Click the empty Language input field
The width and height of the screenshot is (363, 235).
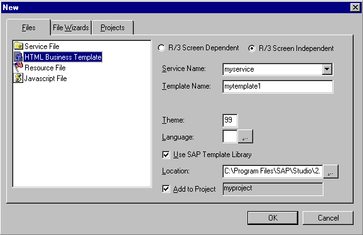(230, 136)
